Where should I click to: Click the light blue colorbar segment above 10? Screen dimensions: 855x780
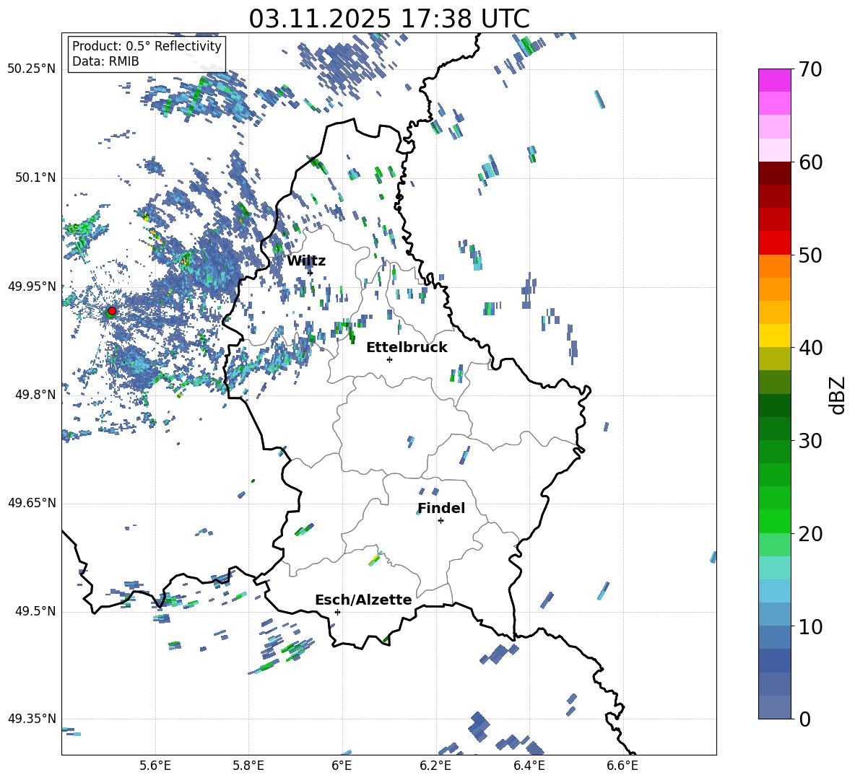click(x=775, y=614)
